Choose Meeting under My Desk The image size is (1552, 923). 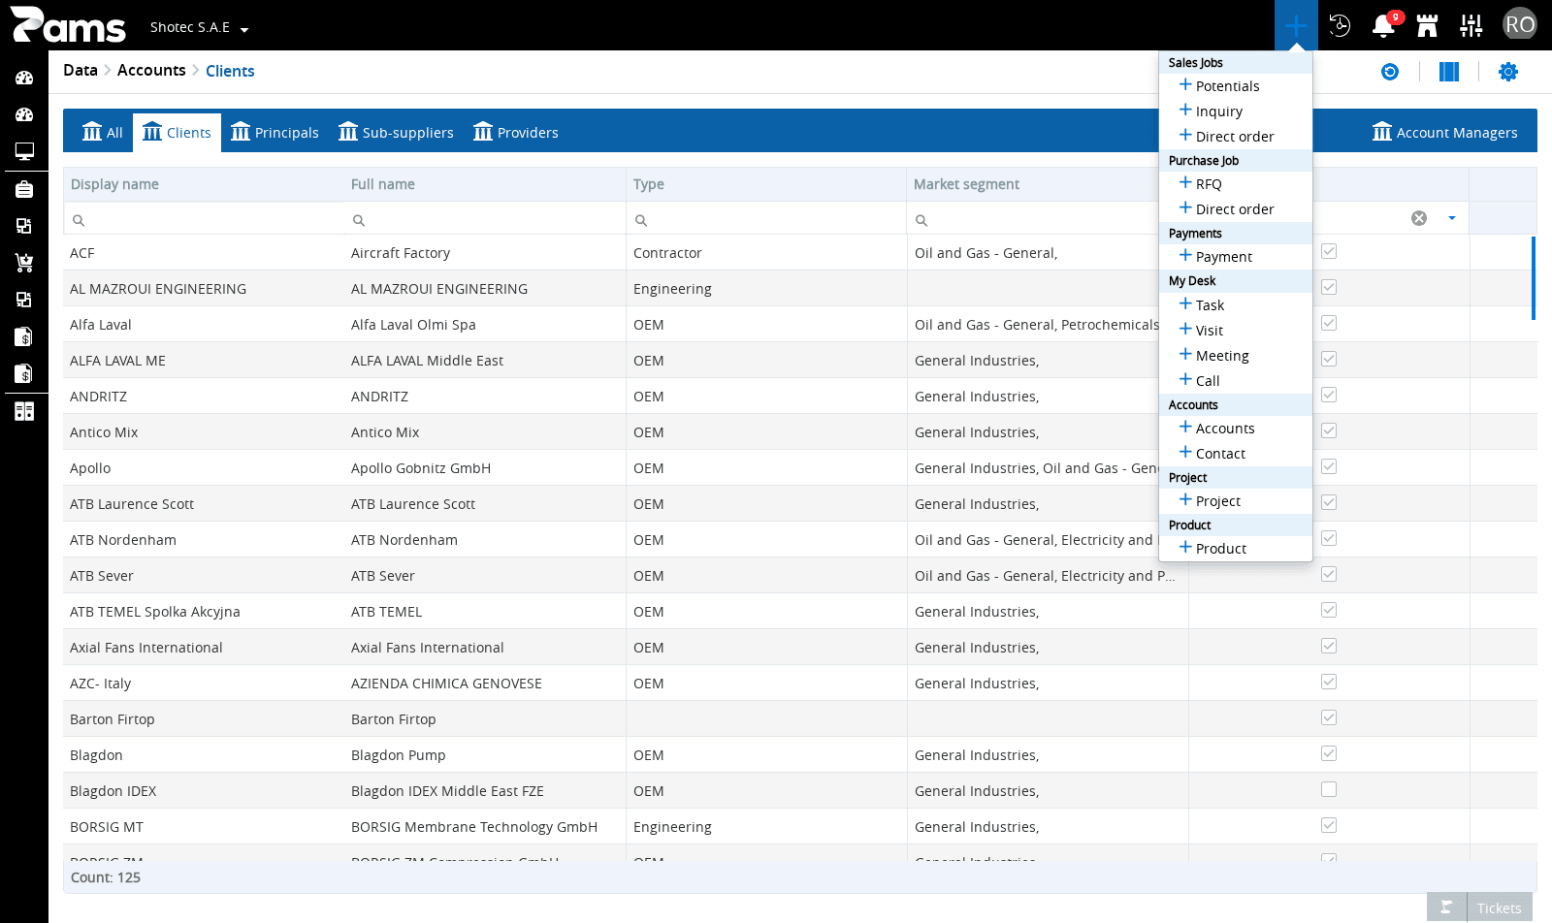(x=1236, y=356)
